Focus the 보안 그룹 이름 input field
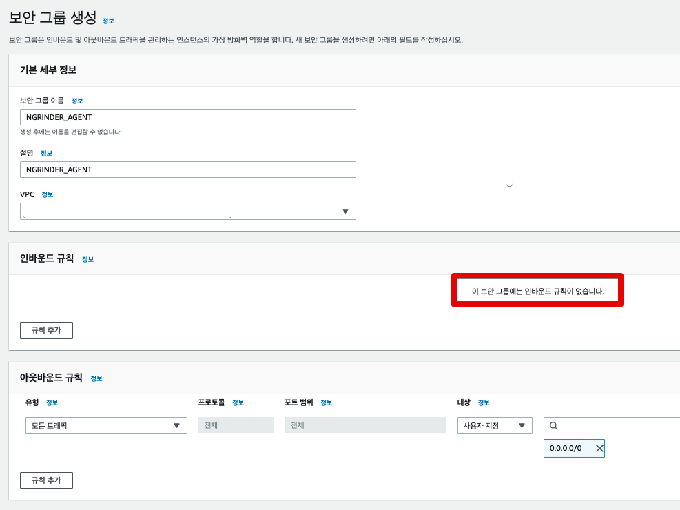680x510 pixels. click(188, 117)
